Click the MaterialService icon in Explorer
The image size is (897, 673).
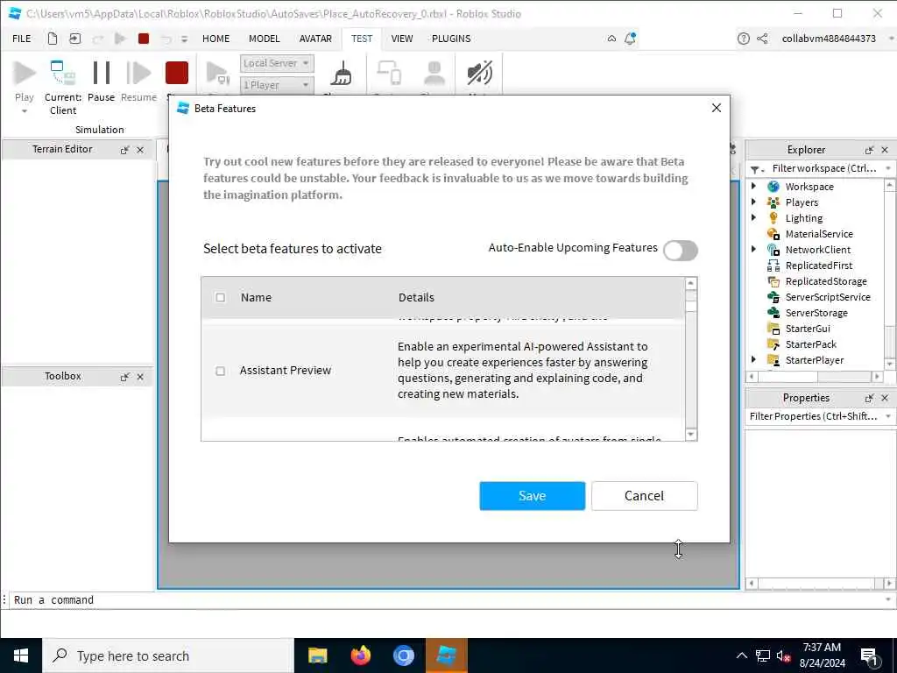click(x=773, y=233)
